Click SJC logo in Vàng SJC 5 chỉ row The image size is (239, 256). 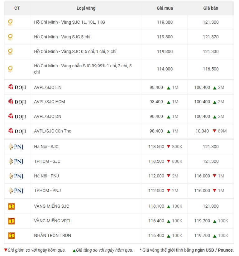point(10,37)
